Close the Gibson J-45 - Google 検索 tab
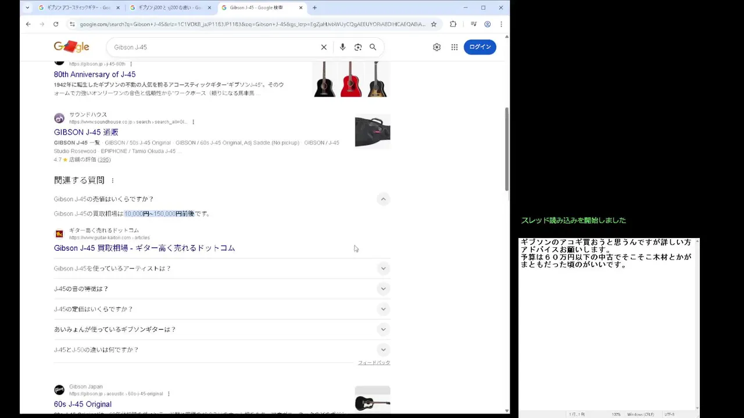744x418 pixels. (301, 8)
